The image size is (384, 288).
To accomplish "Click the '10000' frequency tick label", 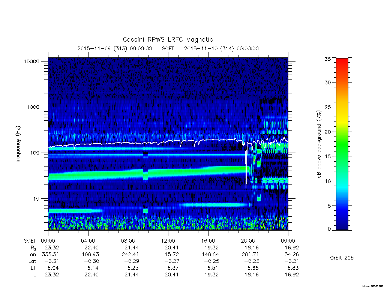I will (31, 61).
